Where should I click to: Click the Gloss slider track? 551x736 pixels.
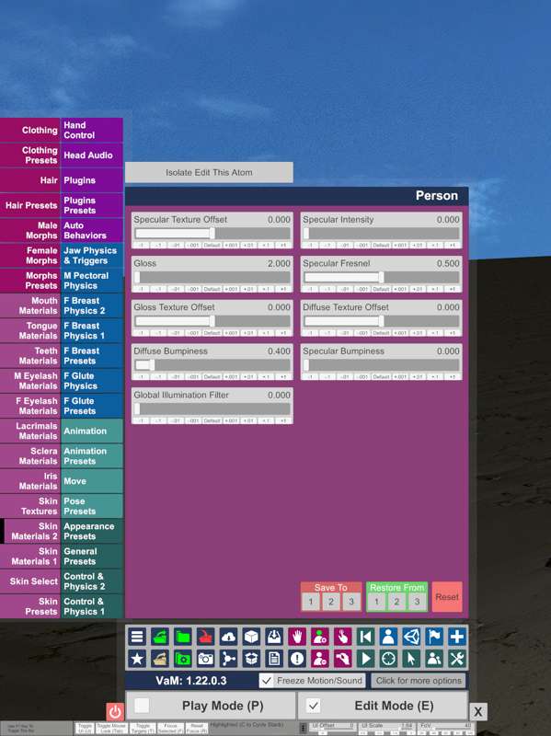pos(212,278)
